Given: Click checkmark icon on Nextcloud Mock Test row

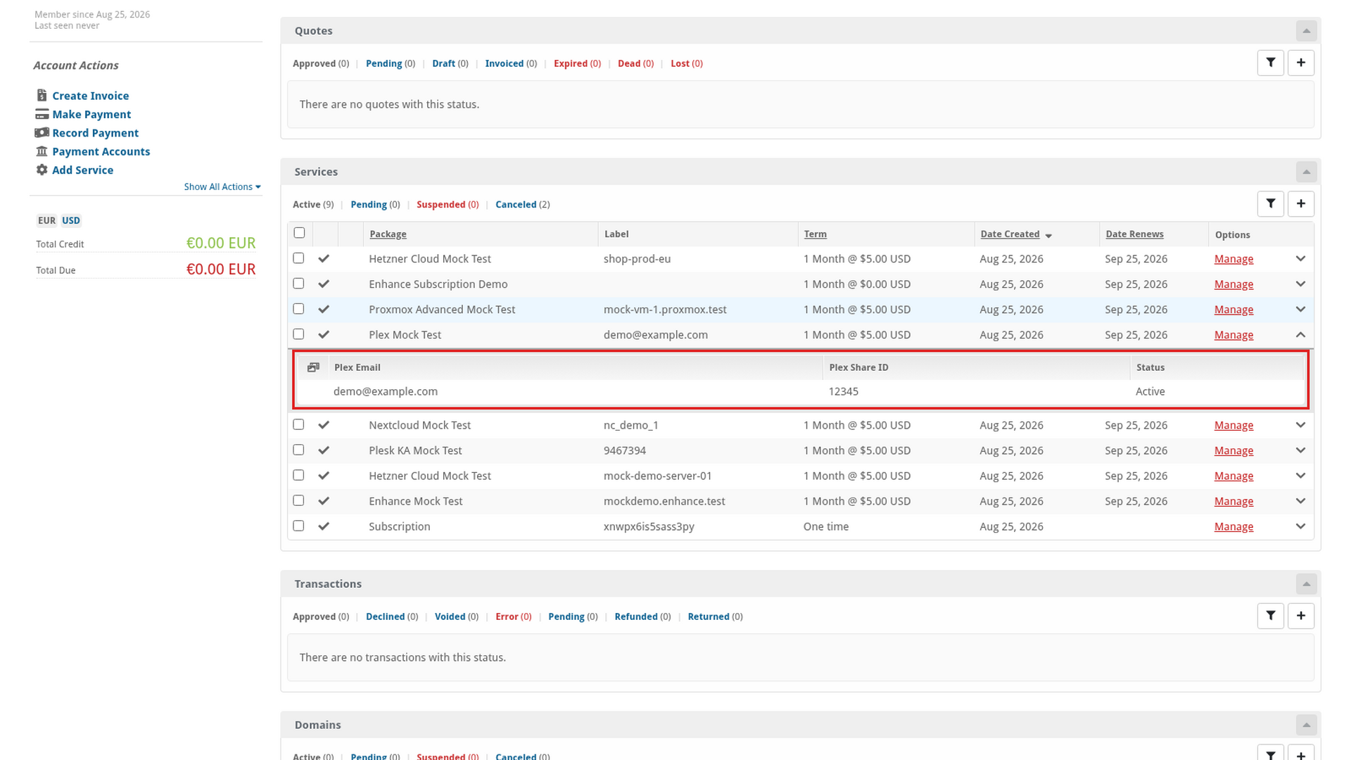Looking at the screenshot, I should click(324, 425).
